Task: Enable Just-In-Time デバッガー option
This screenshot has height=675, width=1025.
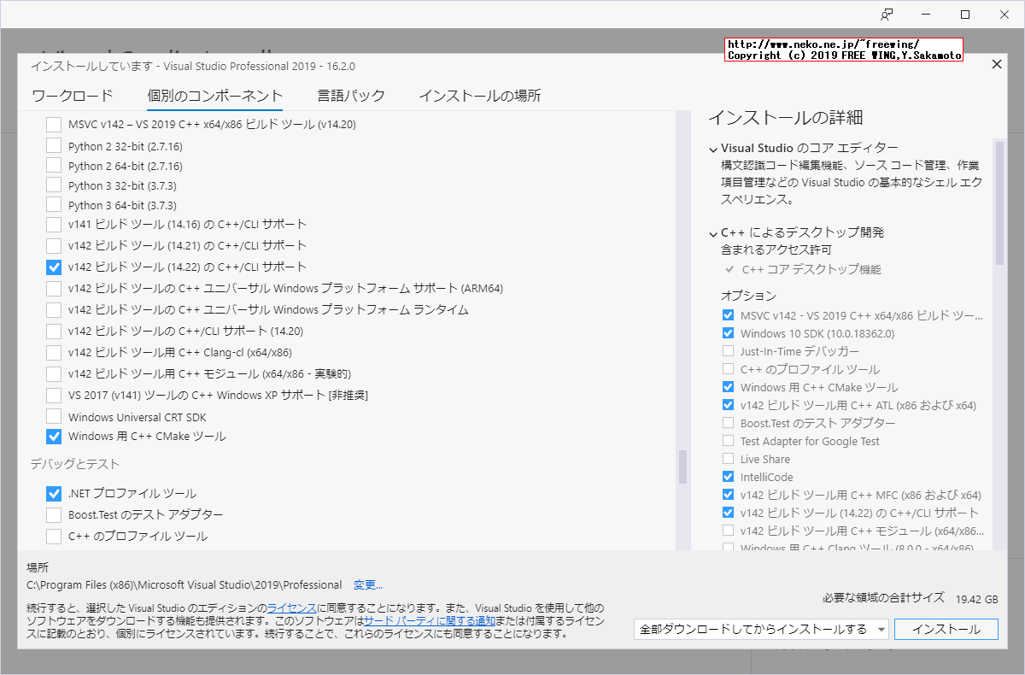Action: point(729,350)
